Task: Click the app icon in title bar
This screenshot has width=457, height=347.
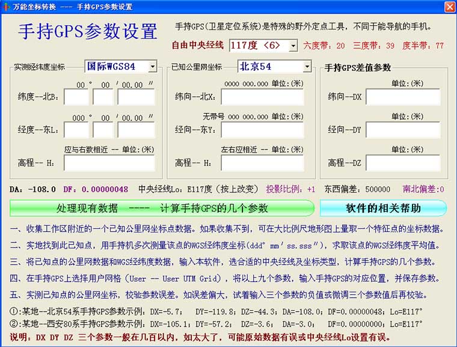Action: click(x=7, y=7)
